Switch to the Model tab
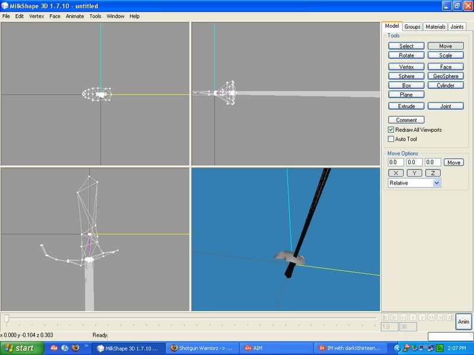Viewport: 474px width, 355px height. [392, 26]
